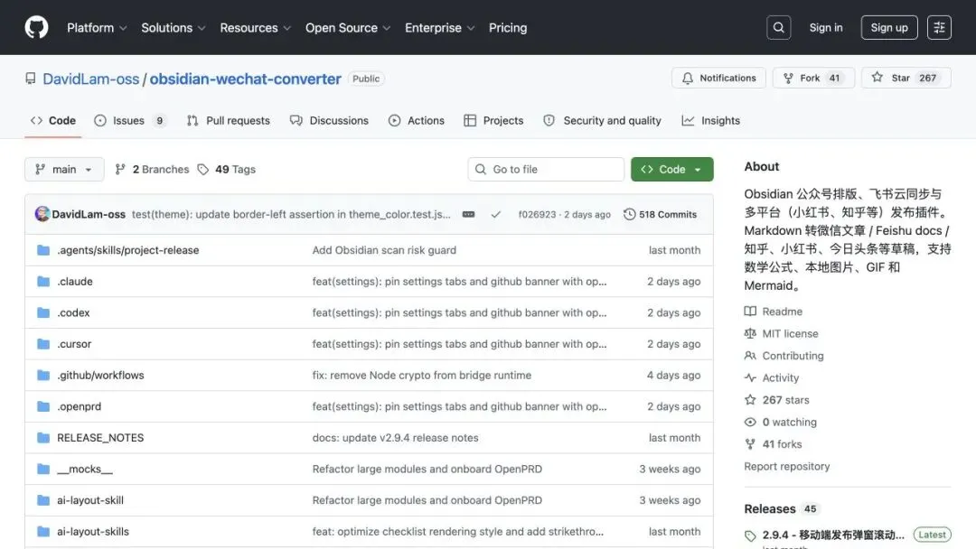
Task: Click the Sign up button
Action: click(x=889, y=27)
